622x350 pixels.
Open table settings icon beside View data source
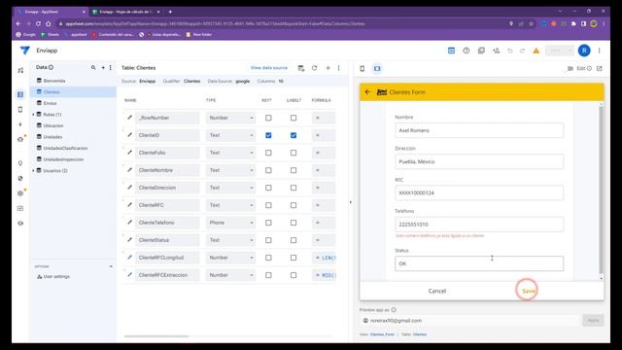[301, 68]
